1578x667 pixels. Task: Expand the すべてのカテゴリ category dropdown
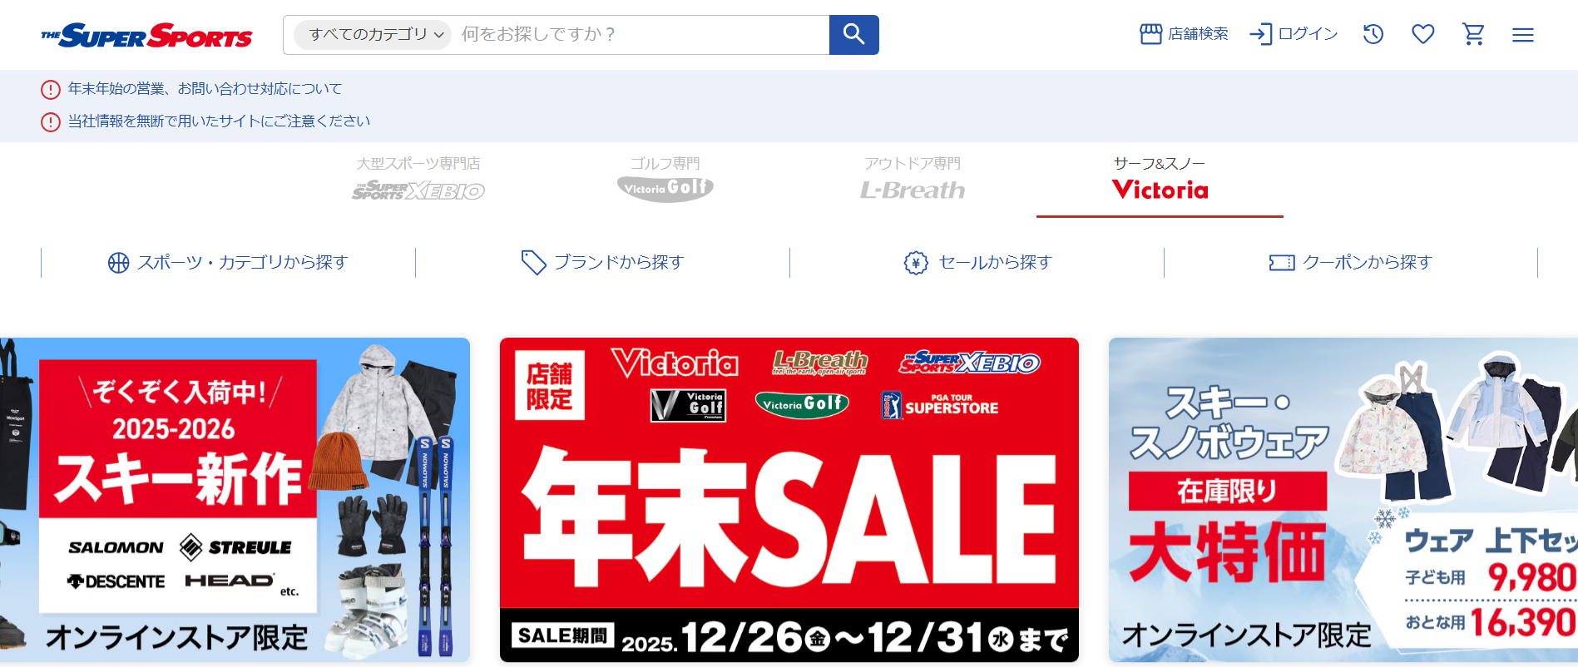tap(373, 35)
